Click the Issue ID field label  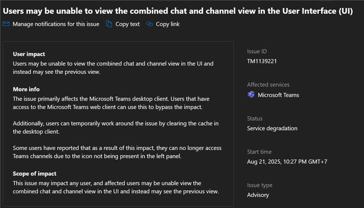[257, 51]
